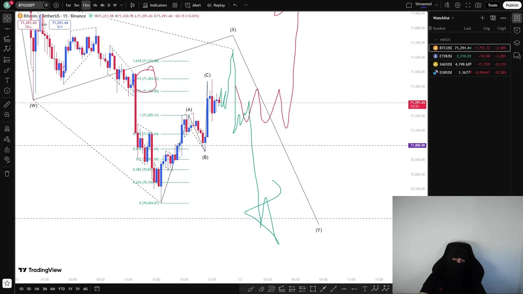
Task: Expand the timeframe interval dropdown
Action: [121, 5]
